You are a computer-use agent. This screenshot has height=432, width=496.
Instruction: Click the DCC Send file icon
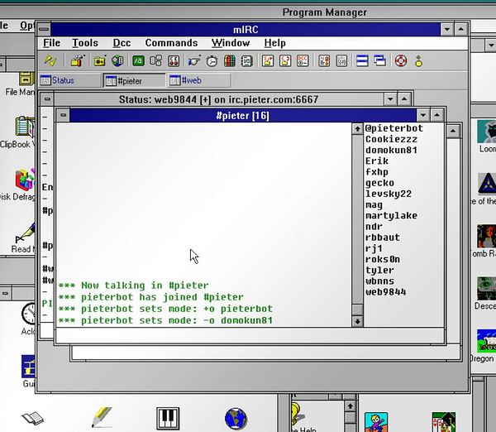[268, 60]
